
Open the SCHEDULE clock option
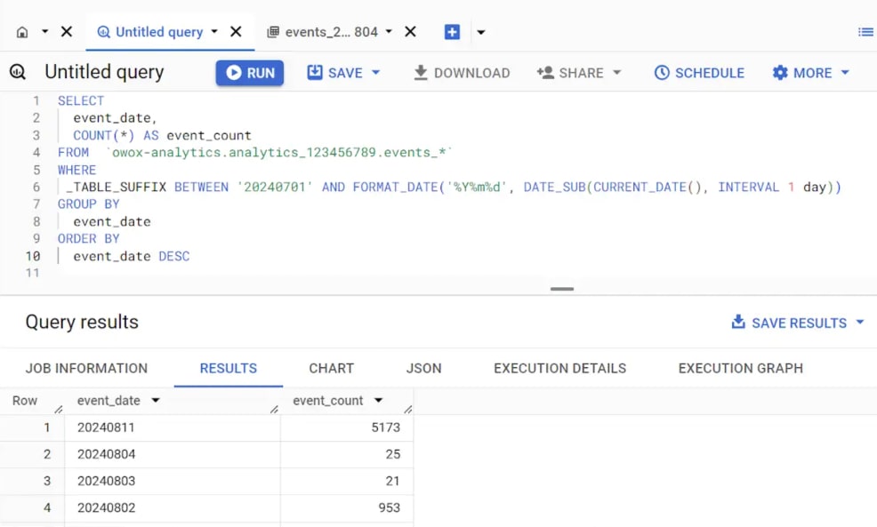click(x=699, y=73)
